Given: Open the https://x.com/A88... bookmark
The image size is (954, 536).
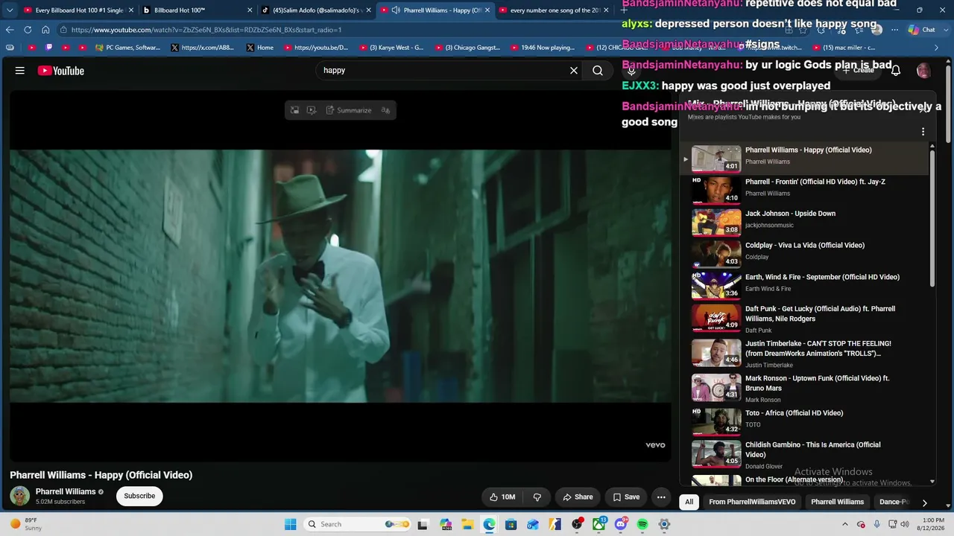Looking at the screenshot, I should [202, 48].
